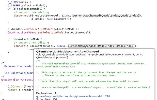Click Q_D(QTreeView) macro at top
The image size is (157, 100).
19,2
